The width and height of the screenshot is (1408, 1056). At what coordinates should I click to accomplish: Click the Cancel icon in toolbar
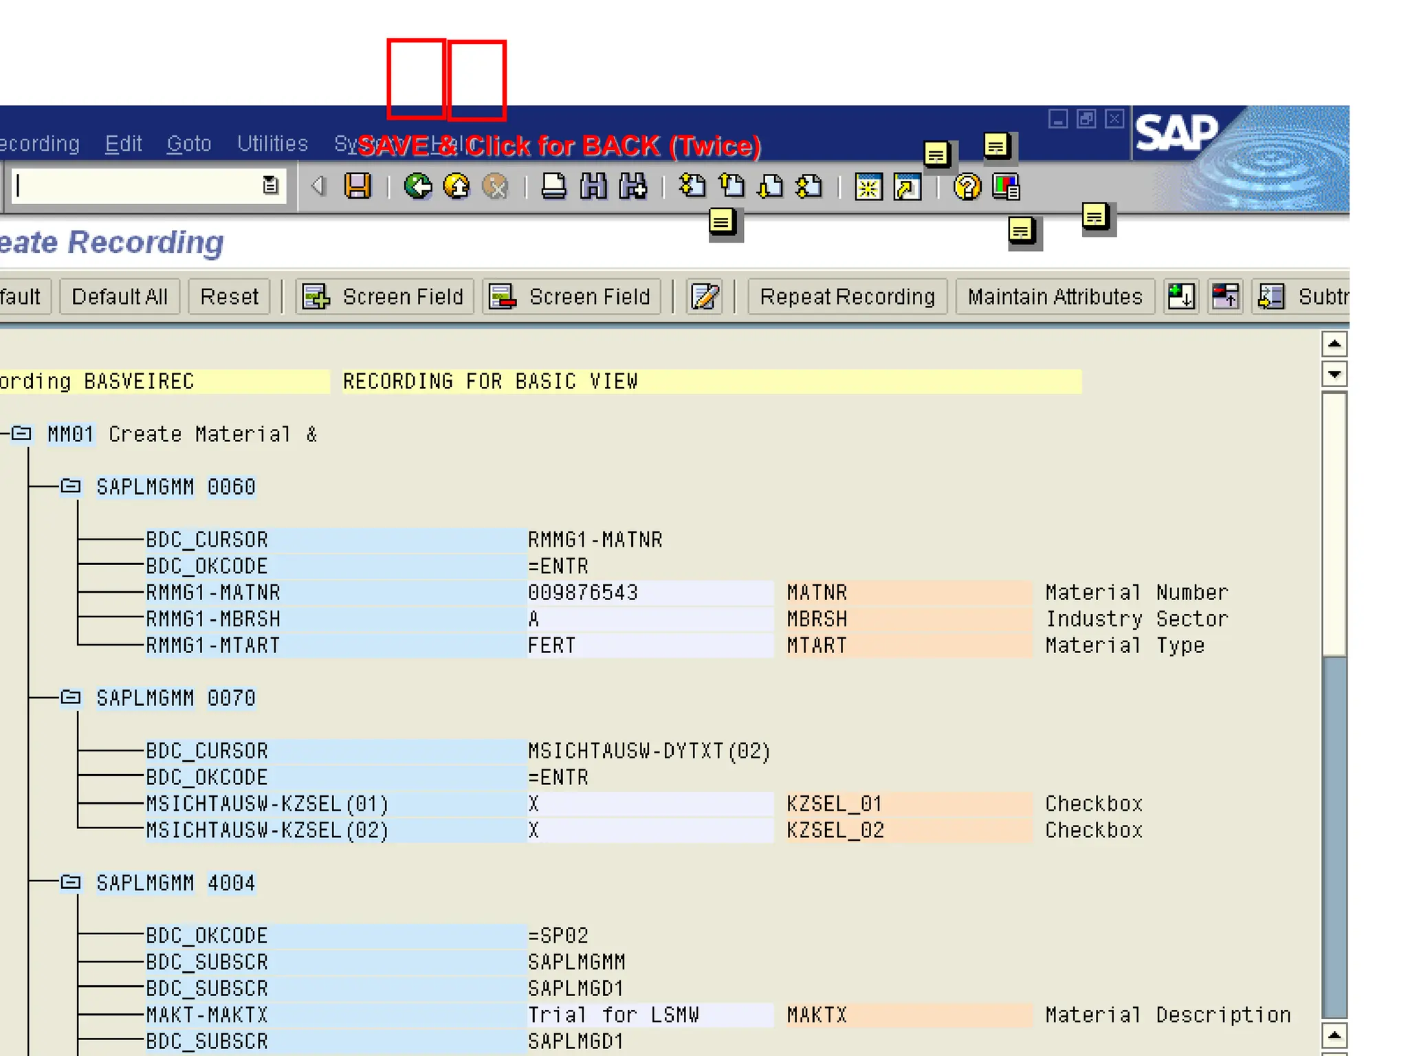tap(495, 186)
